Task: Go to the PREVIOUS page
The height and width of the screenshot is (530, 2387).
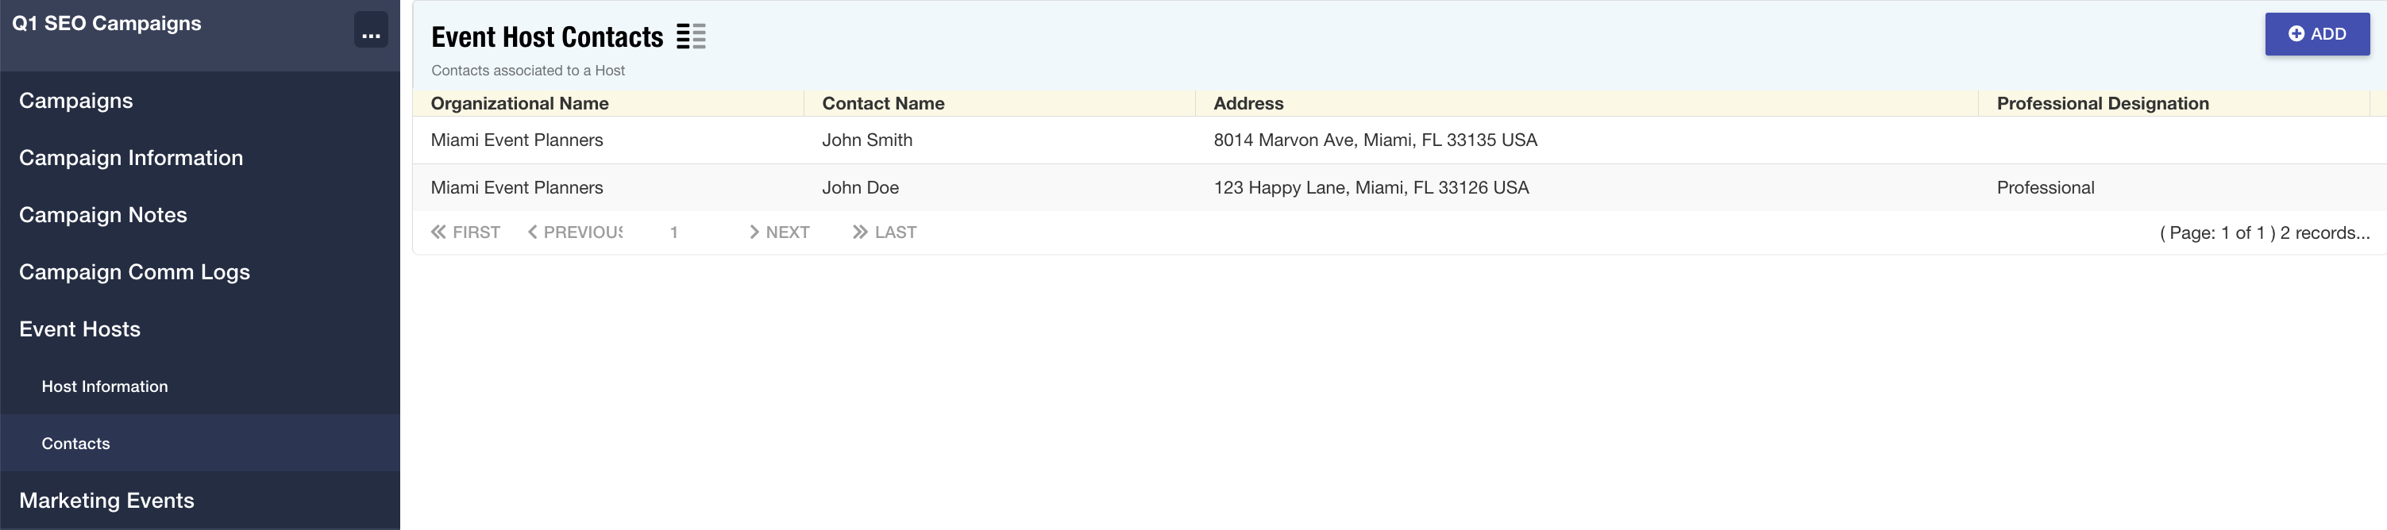Action: [574, 232]
